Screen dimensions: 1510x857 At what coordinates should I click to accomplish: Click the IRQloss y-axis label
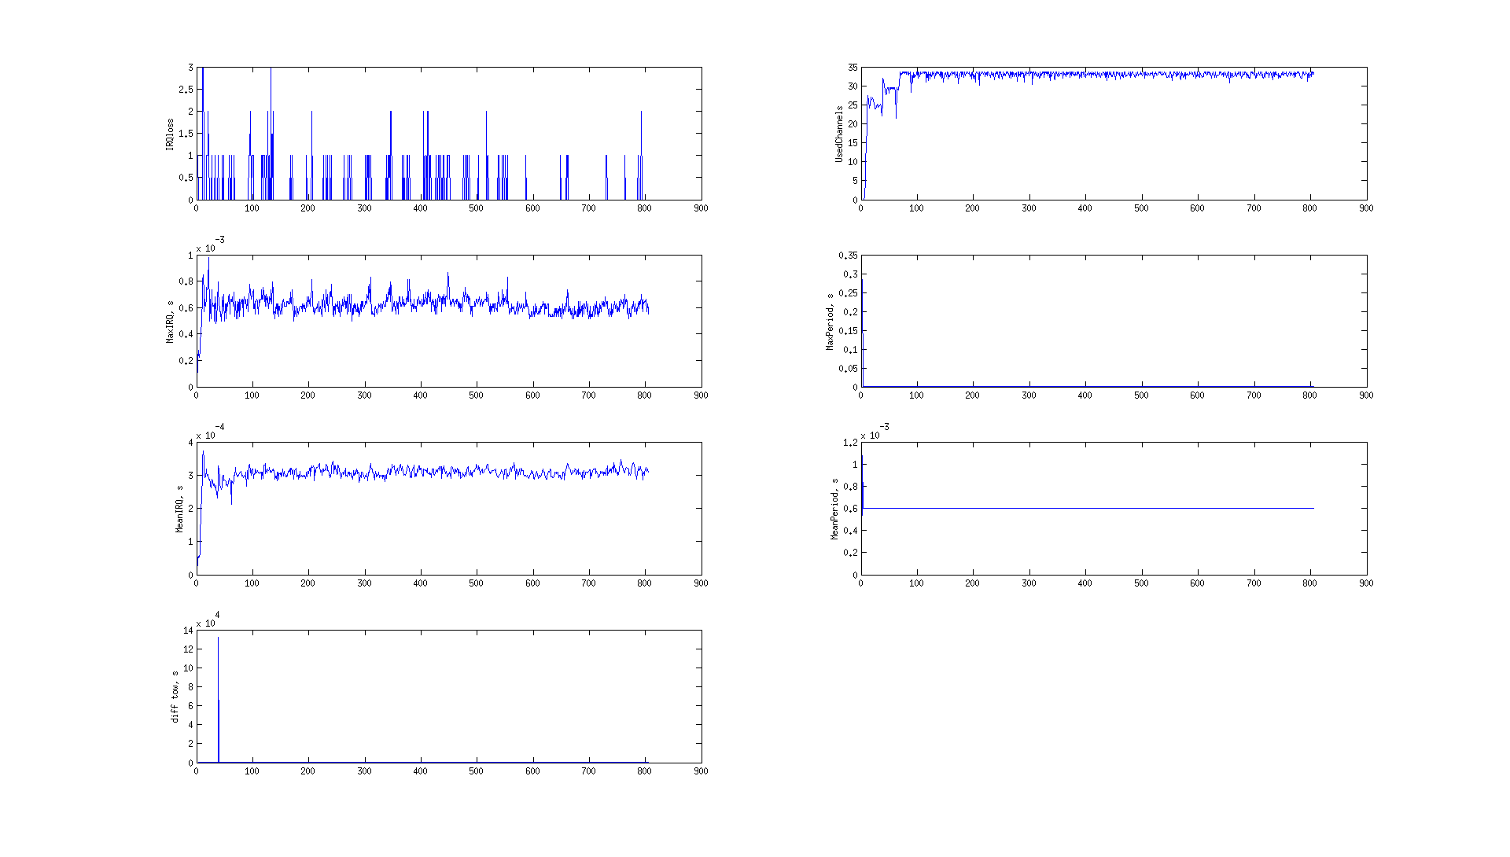(x=169, y=134)
